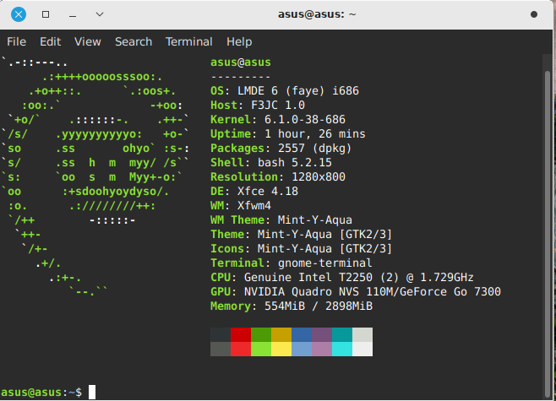
Task: Click the window title 'asus@asus: ~'
Action: [x=317, y=14]
